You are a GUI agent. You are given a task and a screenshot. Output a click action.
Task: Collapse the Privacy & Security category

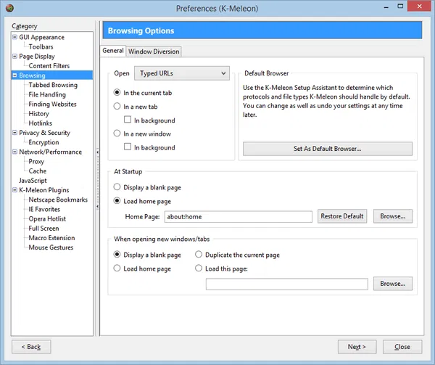click(x=14, y=134)
